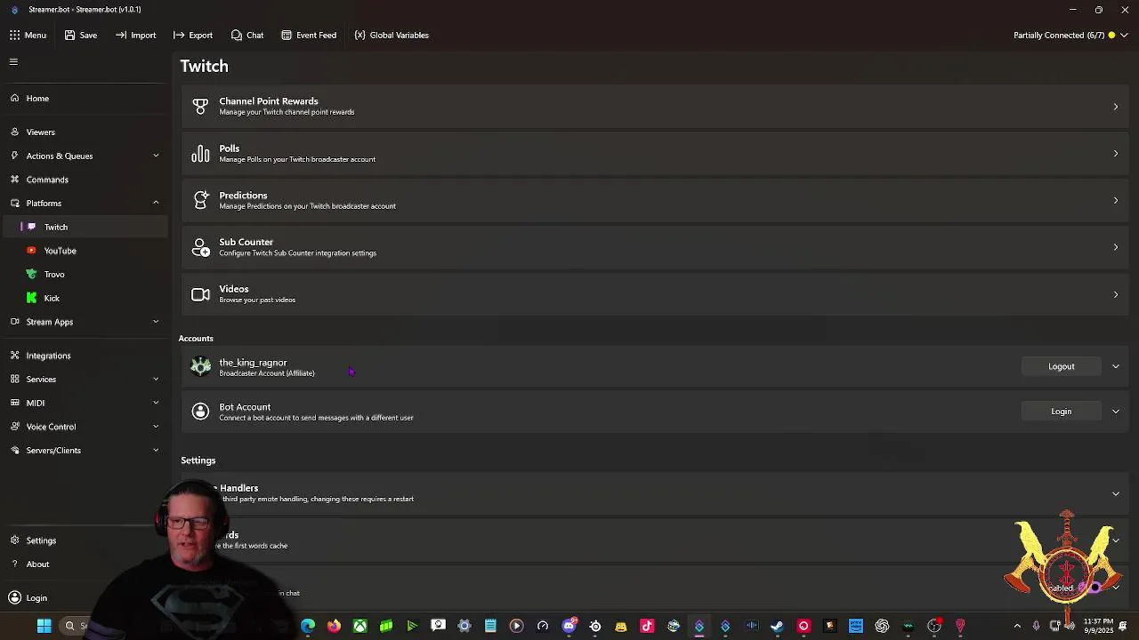Click the Home icon in sidebar
The height and width of the screenshot is (640, 1139).
(14, 98)
